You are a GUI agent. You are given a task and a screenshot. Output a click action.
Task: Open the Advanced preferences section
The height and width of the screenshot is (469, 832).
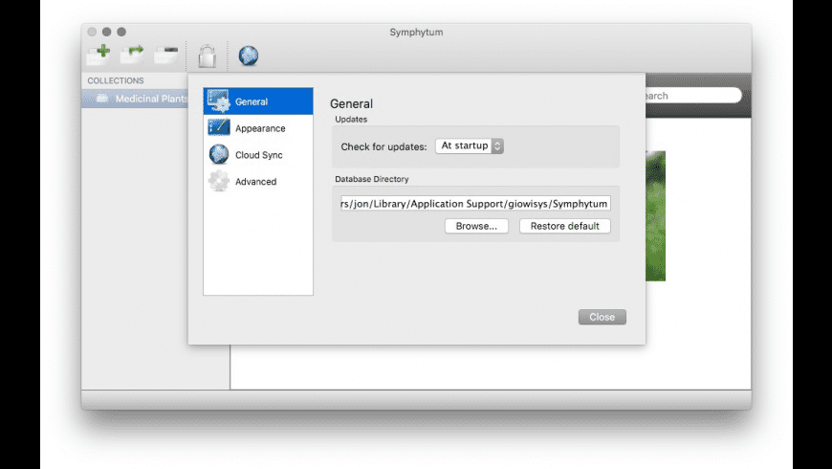pyautogui.click(x=258, y=181)
